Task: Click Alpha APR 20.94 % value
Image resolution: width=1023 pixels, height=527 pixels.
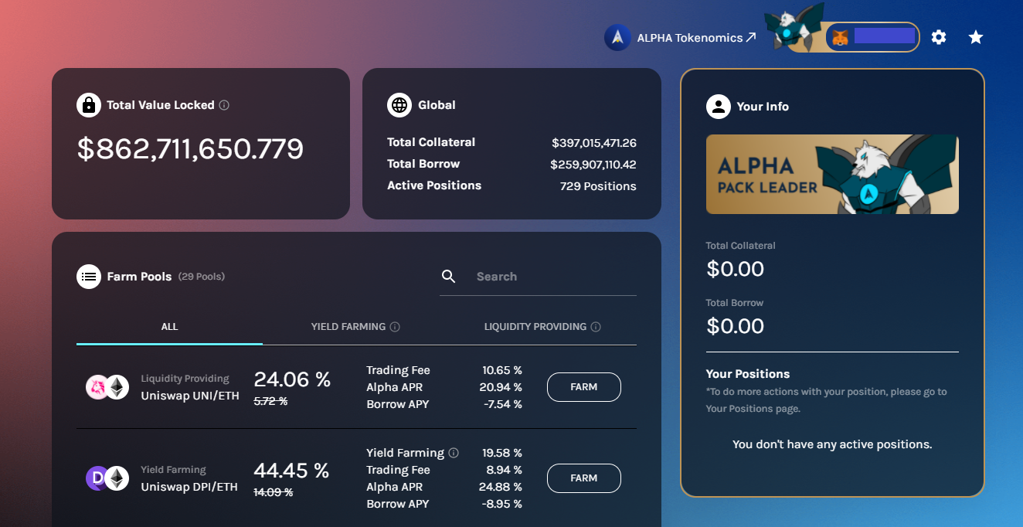Action: point(502,387)
